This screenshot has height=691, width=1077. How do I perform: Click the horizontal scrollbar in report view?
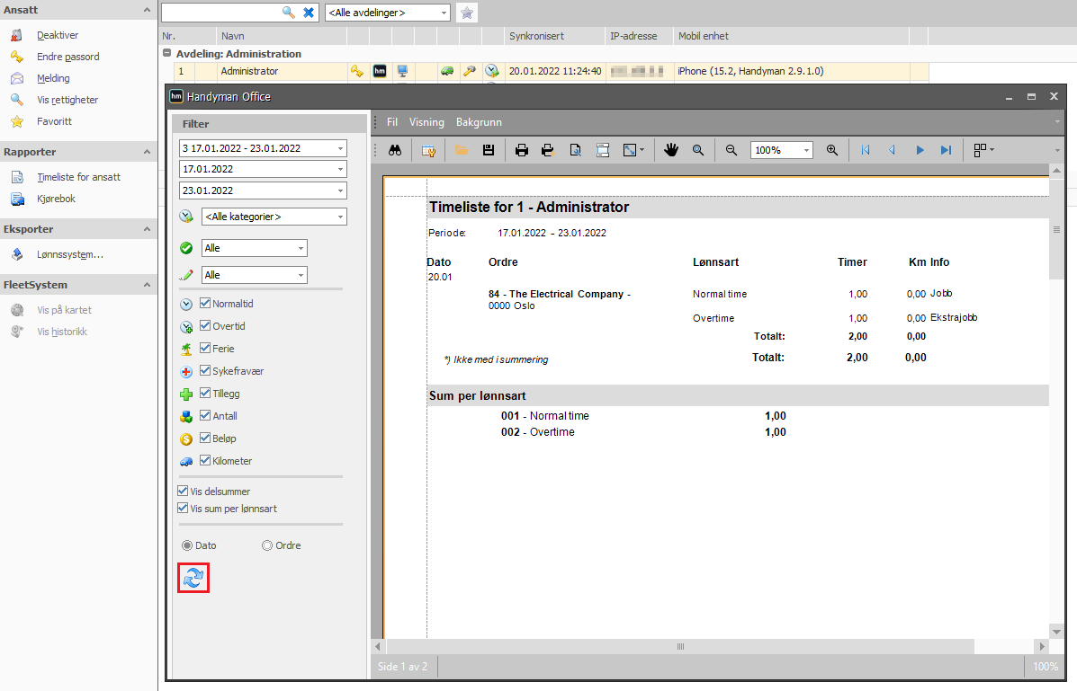point(680,646)
